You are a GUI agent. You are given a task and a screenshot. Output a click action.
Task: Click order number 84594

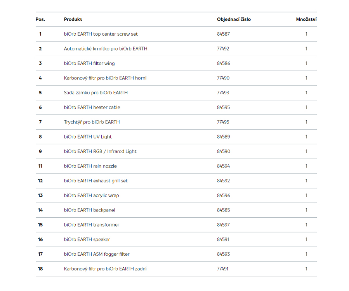[x=223, y=166]
